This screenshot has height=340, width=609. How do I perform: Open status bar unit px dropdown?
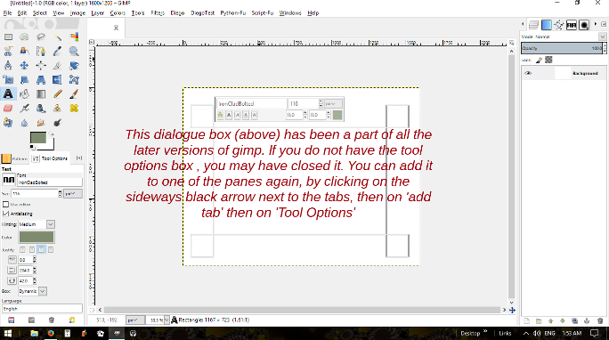pos(134,320)
